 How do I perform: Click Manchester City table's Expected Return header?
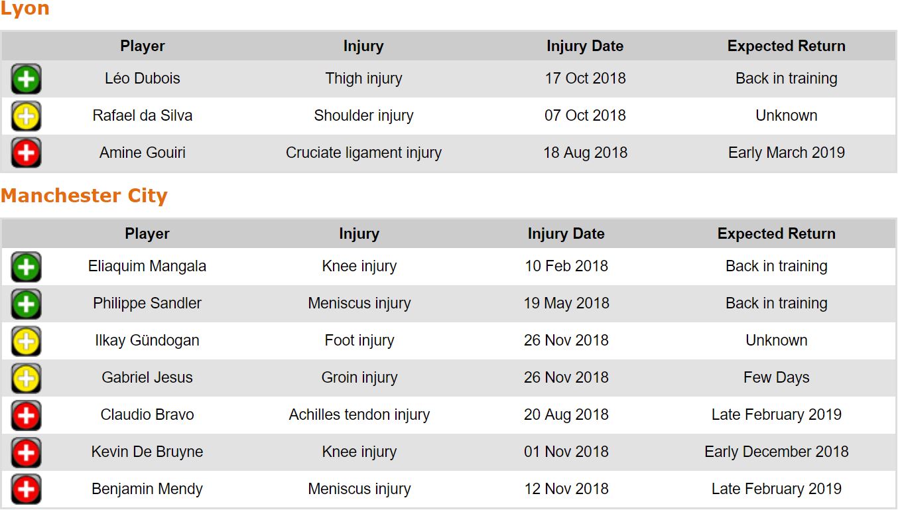[776, 234]
